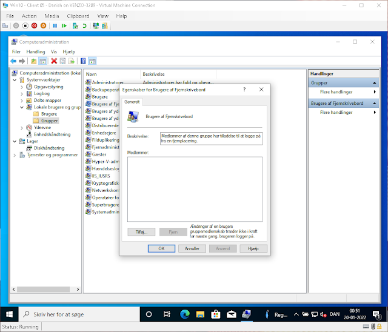Delete the group with the red X
Viewport: 388px width, 332px height.
coord(54,61)
